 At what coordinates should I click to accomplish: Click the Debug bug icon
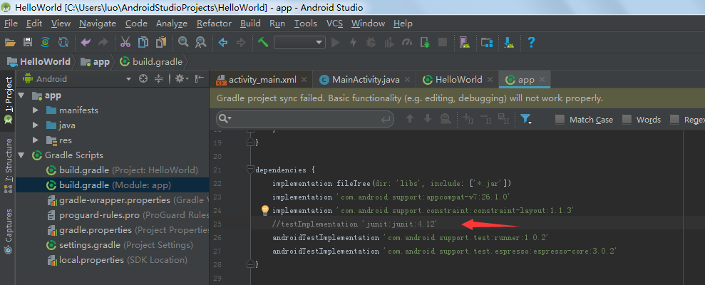(371, 43)
